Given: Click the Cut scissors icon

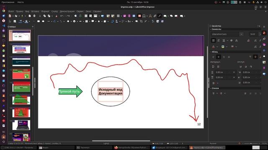Looking at the screenshot, I should [40, 16].
